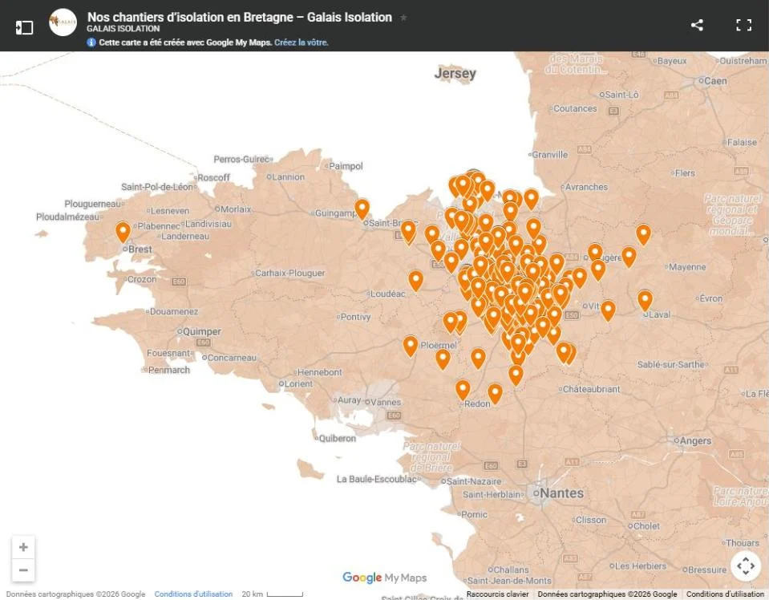The height and width of the screenshot is (600, 769).
Task: Select the orange pin left of Ploërmel
Action: coord(411,346)
